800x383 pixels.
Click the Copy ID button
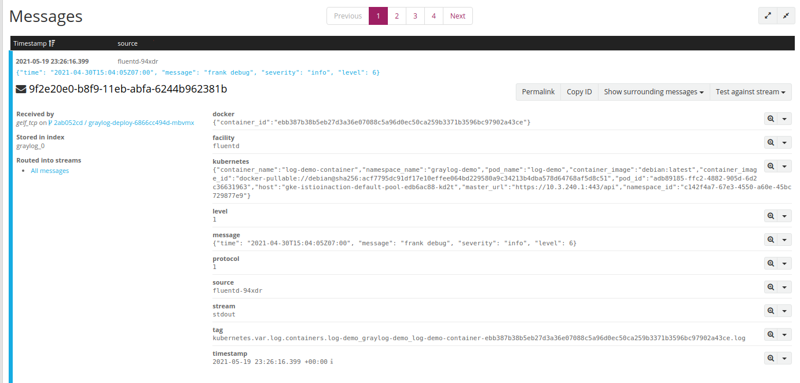579,92
